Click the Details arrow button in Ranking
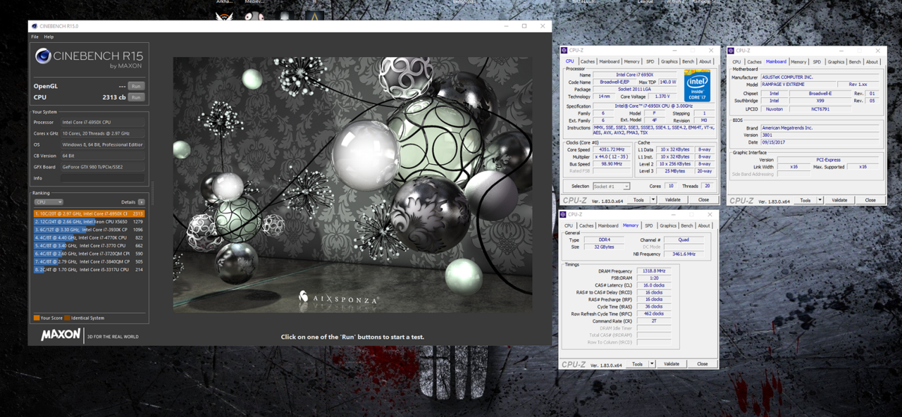 click(141, 202)
